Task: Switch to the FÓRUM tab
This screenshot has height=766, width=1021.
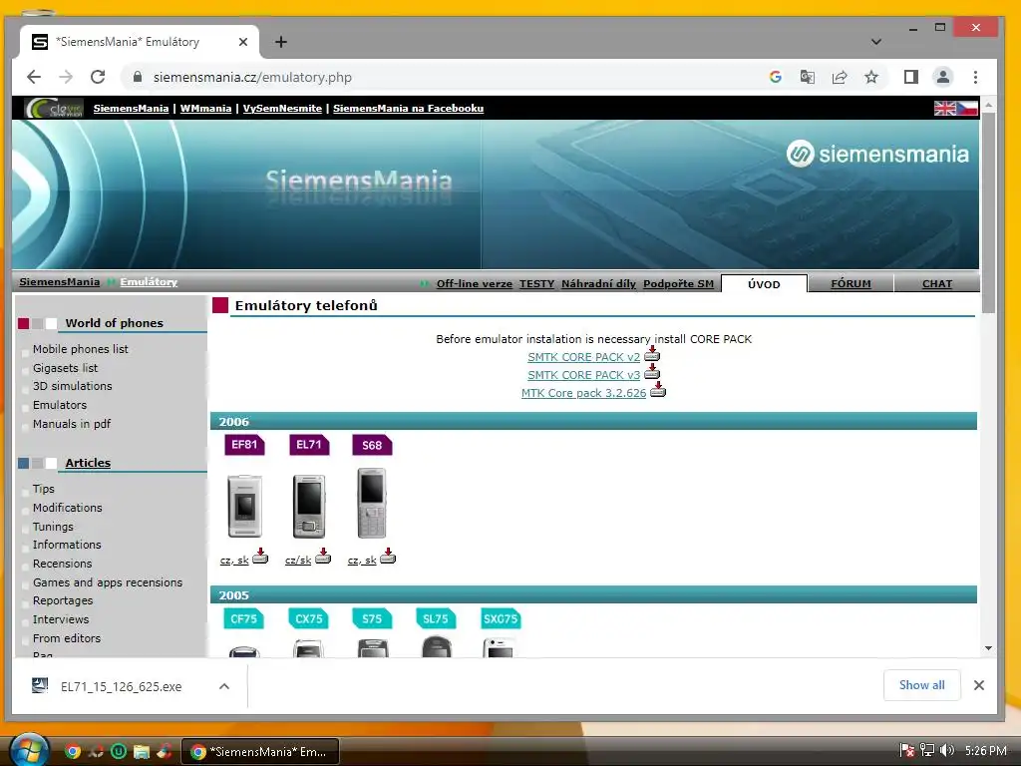Action: point(851,284)
